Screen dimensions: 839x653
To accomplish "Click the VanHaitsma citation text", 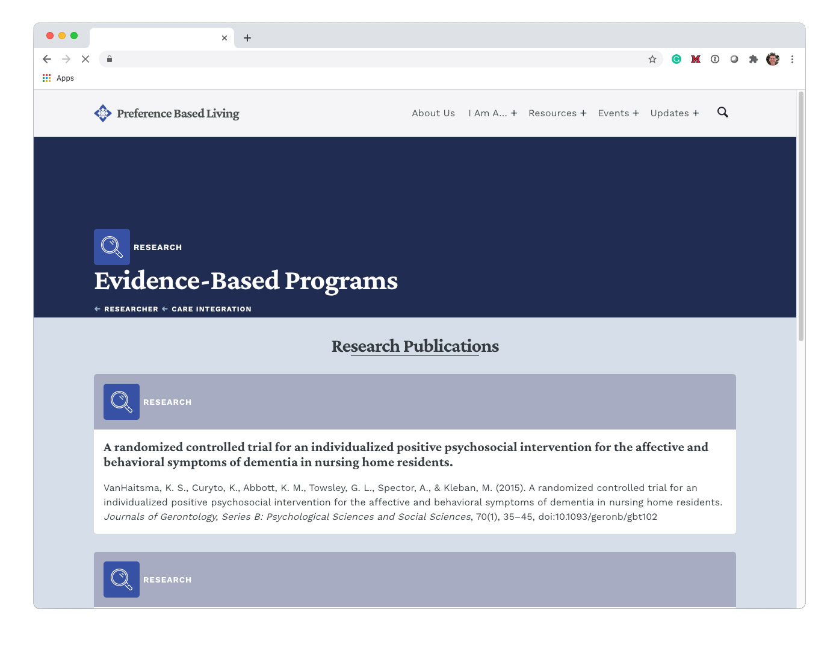I will 413,502.
